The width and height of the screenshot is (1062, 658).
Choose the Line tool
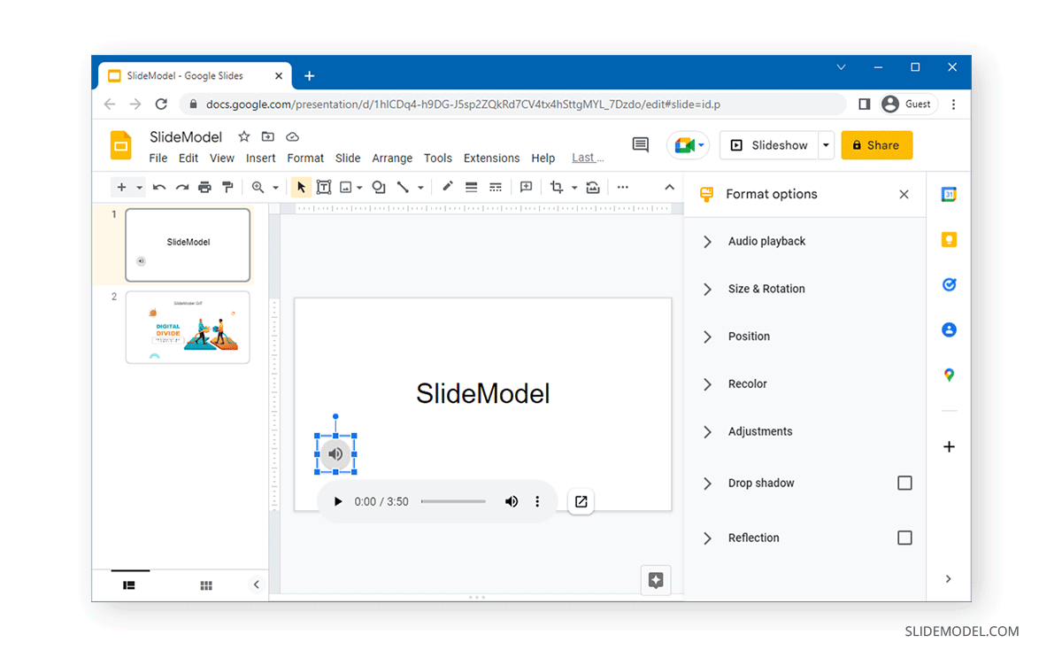click(x=403, y=187)
